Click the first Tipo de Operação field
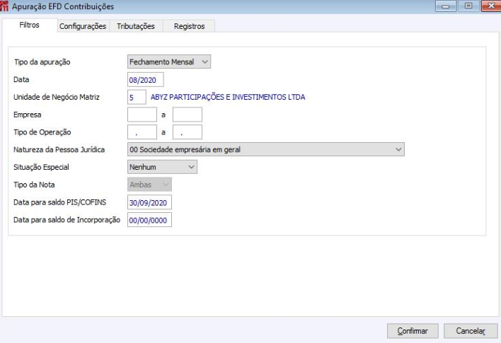Viewport: 501px width, 343px height. pos(142,132)
